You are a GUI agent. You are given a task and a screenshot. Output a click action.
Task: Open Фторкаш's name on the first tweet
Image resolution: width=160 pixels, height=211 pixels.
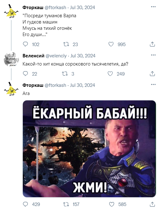[x=33, y=8]
